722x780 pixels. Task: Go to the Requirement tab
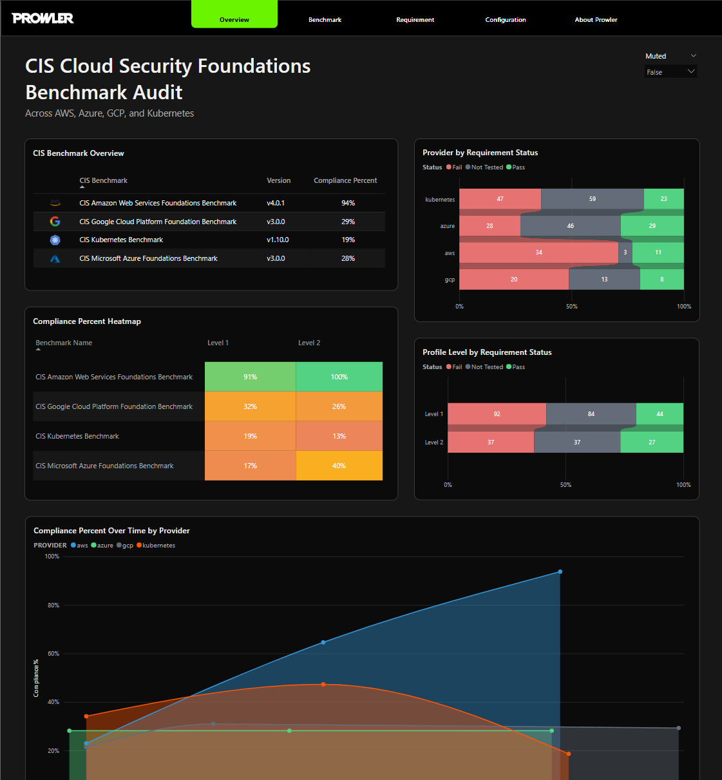(x=415, y=19)
